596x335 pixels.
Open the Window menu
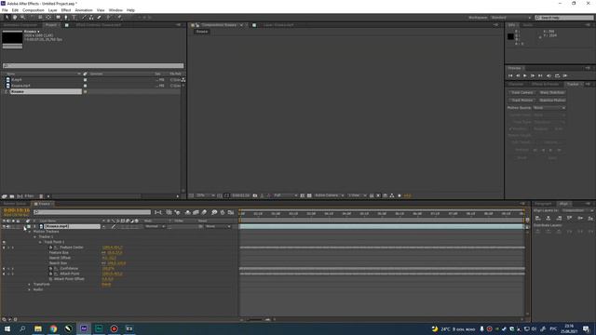point(115,10)
